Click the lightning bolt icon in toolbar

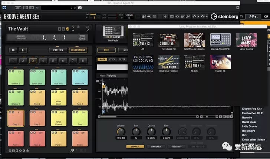point(165,17)
